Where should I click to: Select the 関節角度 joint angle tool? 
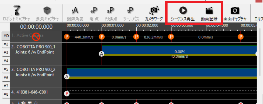click(x=75, y=11)
